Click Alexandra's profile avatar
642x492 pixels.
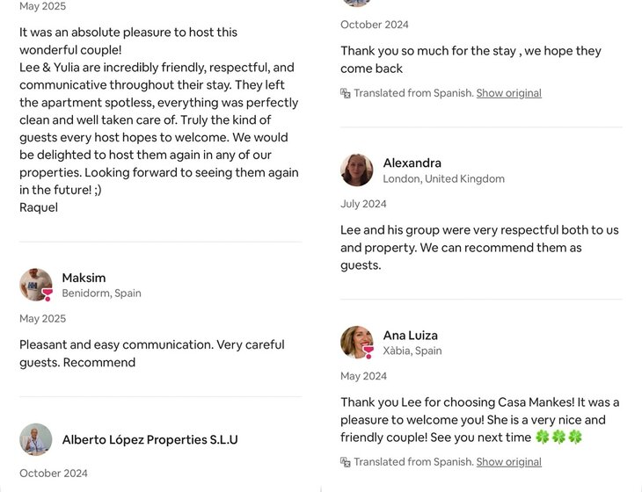click(x=356, y=170)
